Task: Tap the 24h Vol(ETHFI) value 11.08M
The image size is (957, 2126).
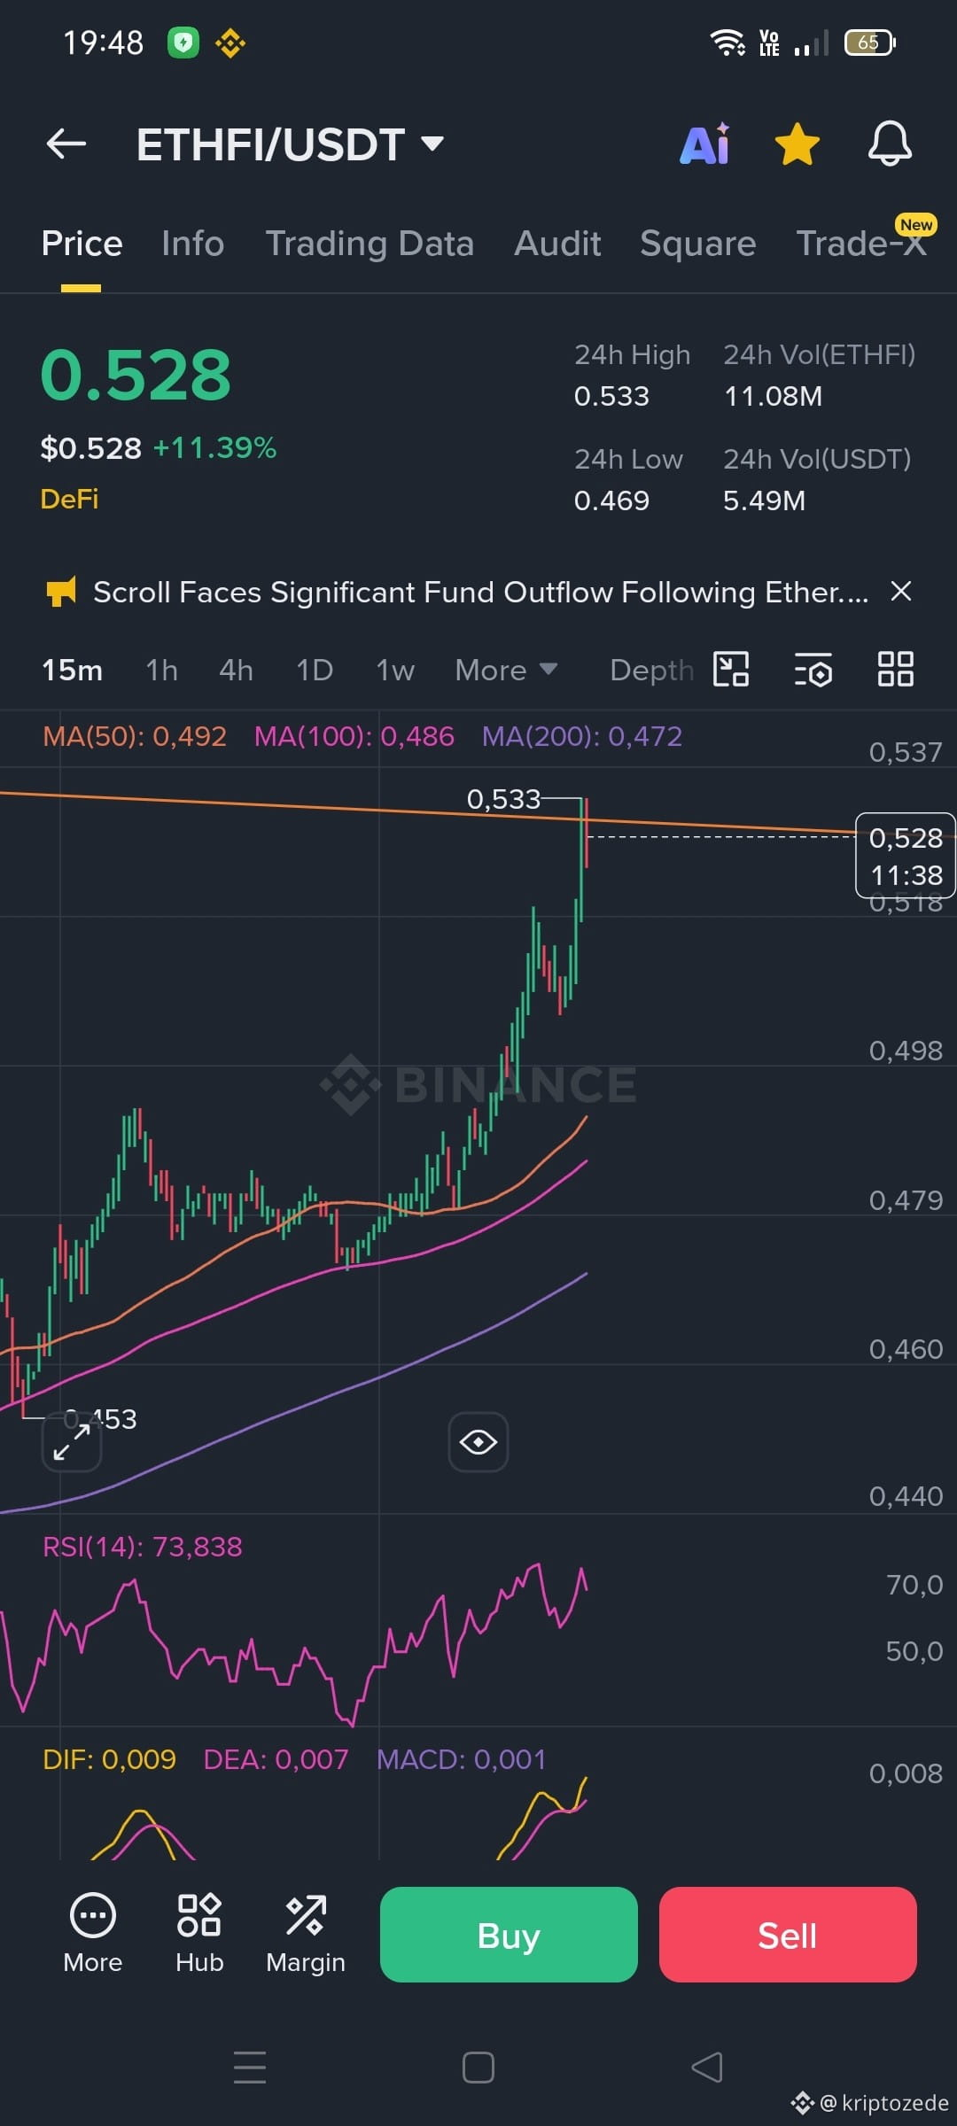Action: 773,396
